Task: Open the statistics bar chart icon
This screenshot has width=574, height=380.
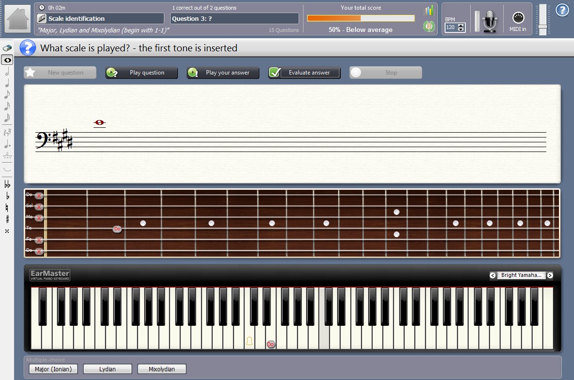Action: coord(429,11)
